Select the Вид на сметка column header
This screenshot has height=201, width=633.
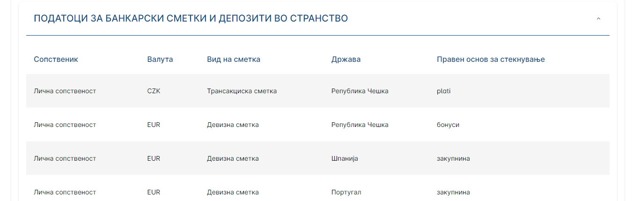tap(233, 60)
